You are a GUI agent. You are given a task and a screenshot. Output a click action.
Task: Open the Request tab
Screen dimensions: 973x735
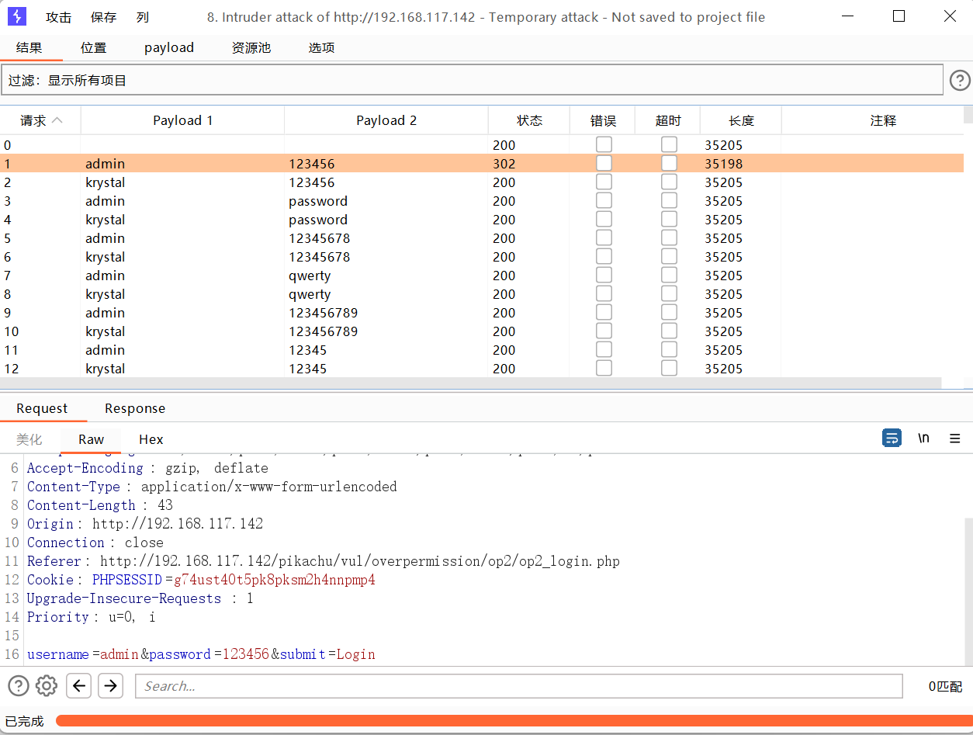(42, 408)
